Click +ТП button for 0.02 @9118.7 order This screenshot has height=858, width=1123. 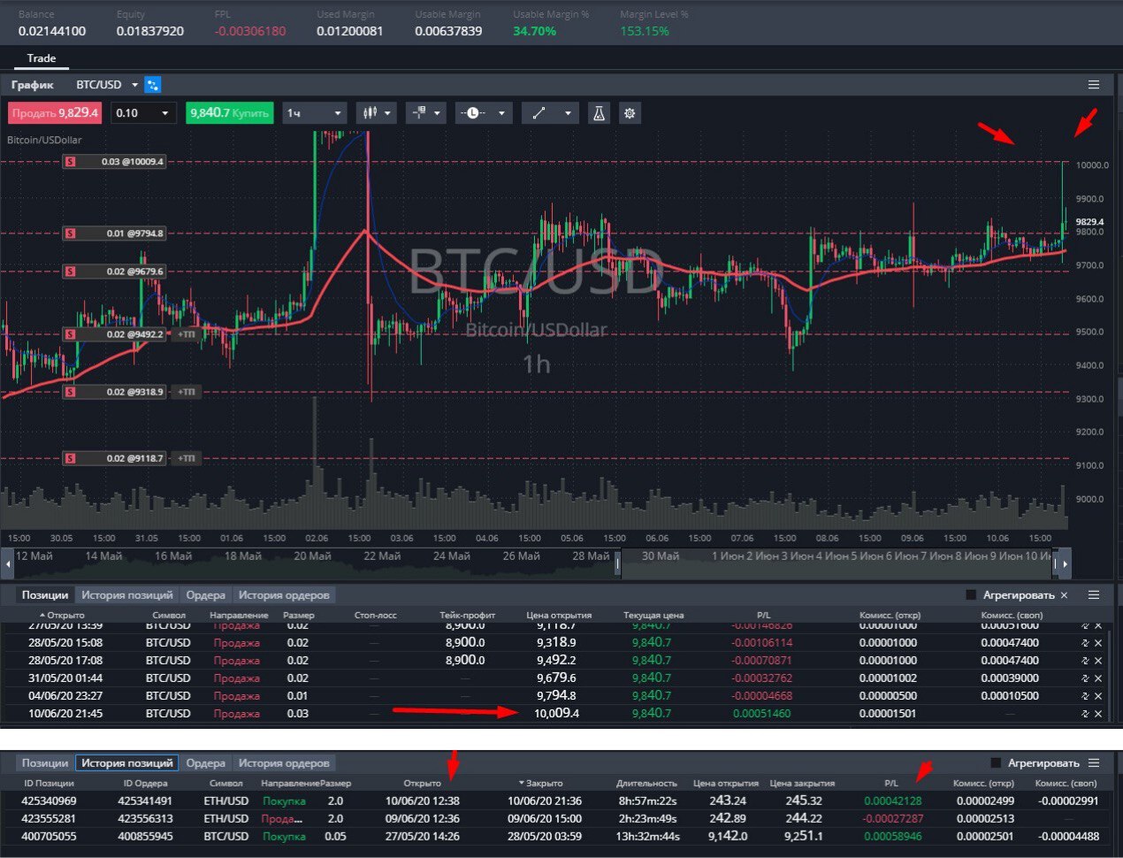click(x=186, y=458)
